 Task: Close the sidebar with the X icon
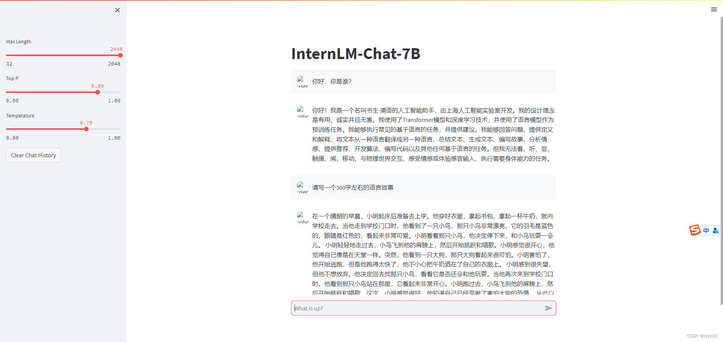(117, 10)
